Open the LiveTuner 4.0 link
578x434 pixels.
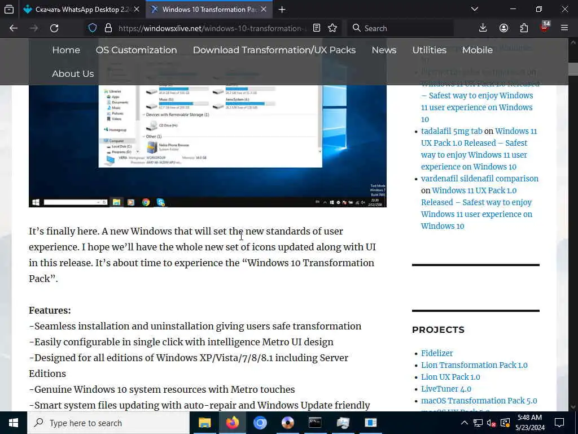(x=446, y=389)
